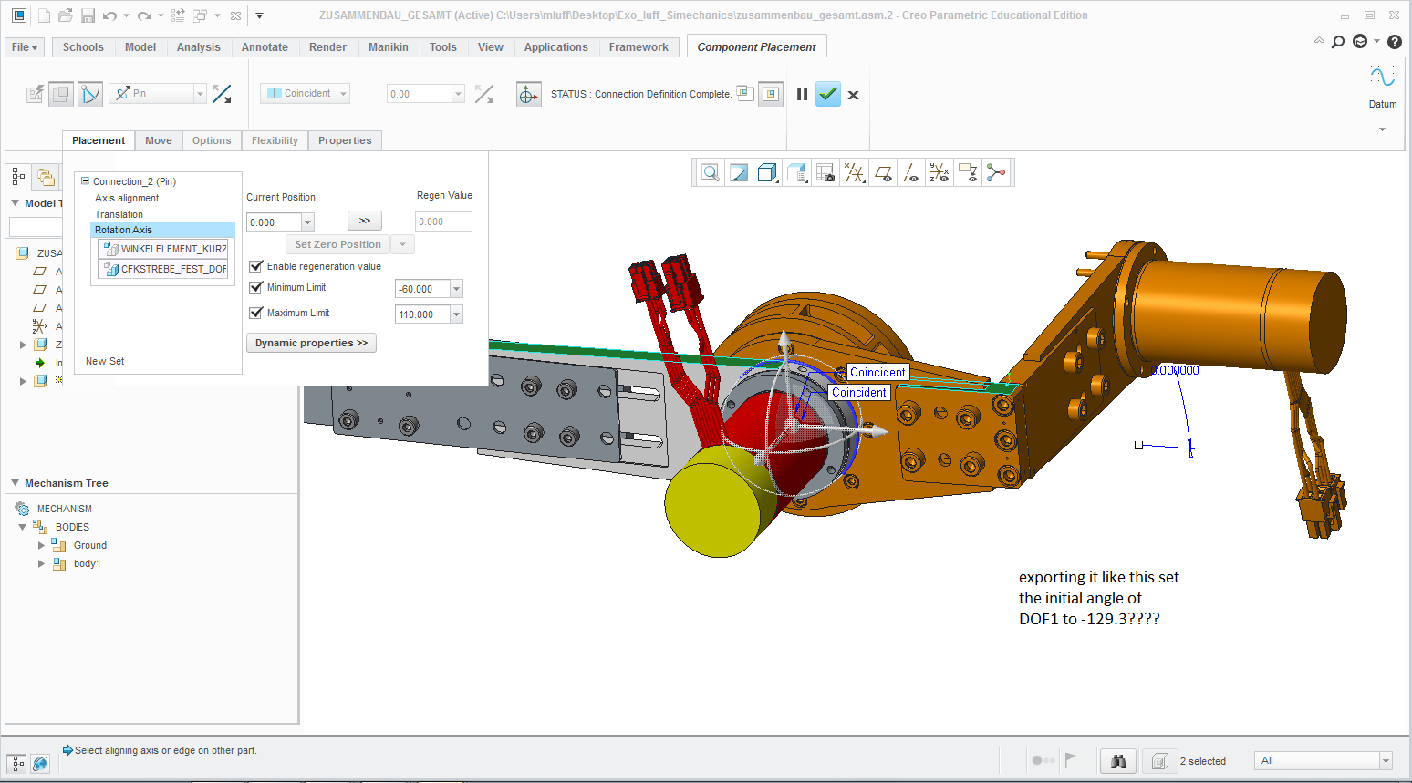This screenshot has width=1412, height=783.
Task: Open the Pin connection type dropdown
Action: click(x=200, y=93)
